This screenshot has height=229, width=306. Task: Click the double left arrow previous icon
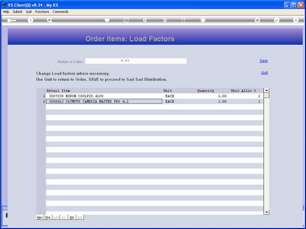pos(145,20)
